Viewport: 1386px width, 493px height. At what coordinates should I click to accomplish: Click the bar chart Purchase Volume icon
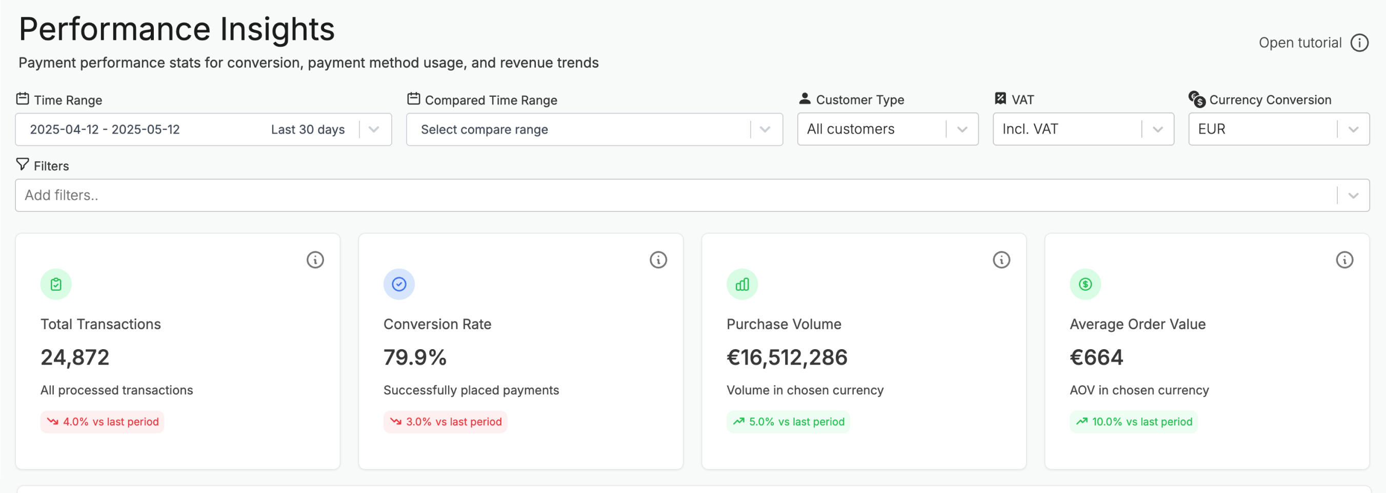(x=741, y=284)
